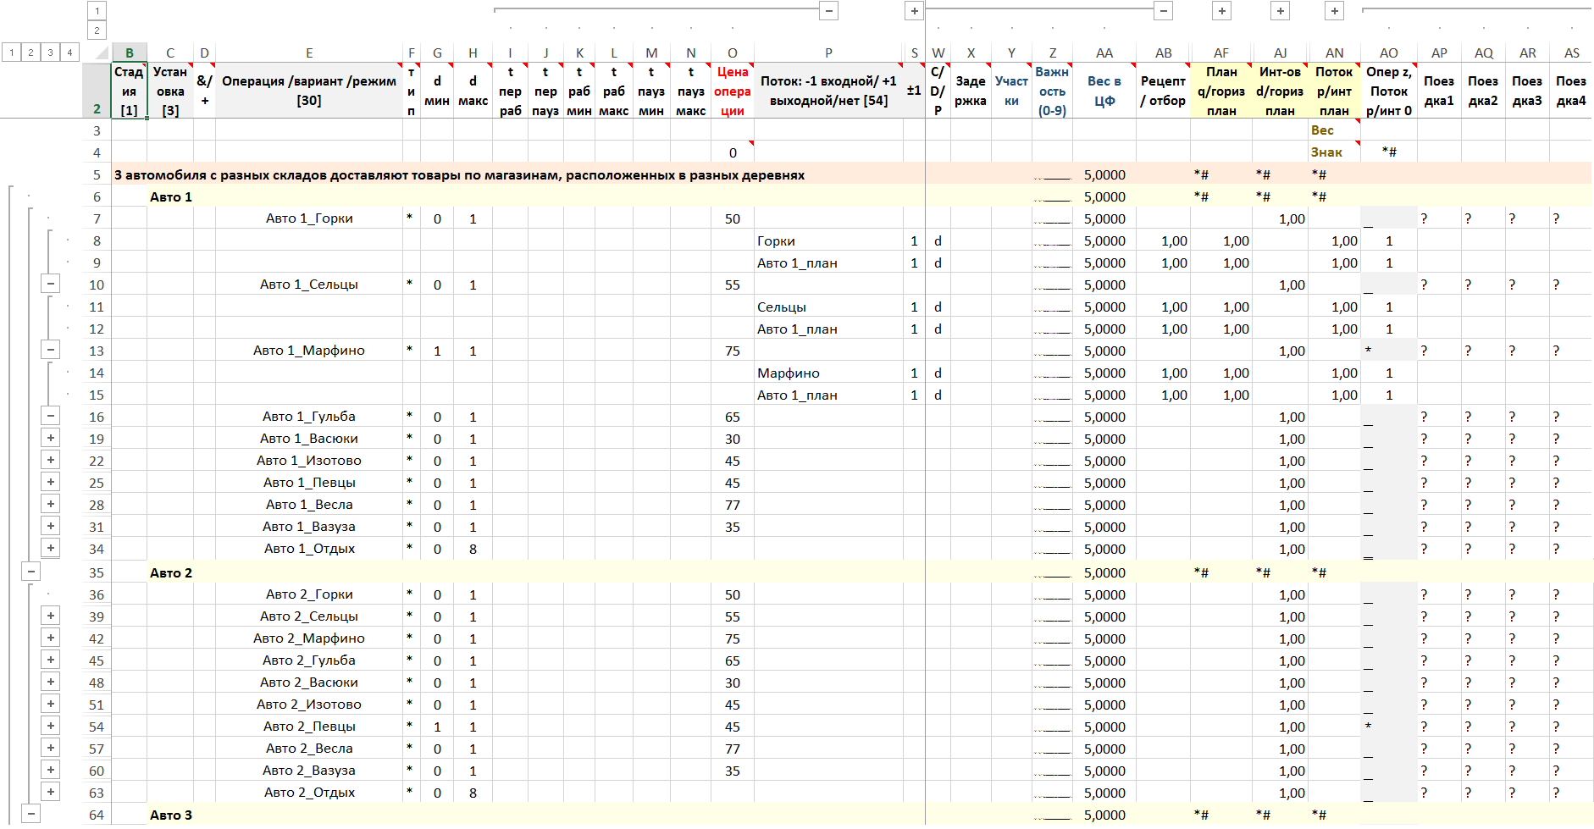
Task: Collapse the Авто 2 group at row 35
Action: click(30, 572)
